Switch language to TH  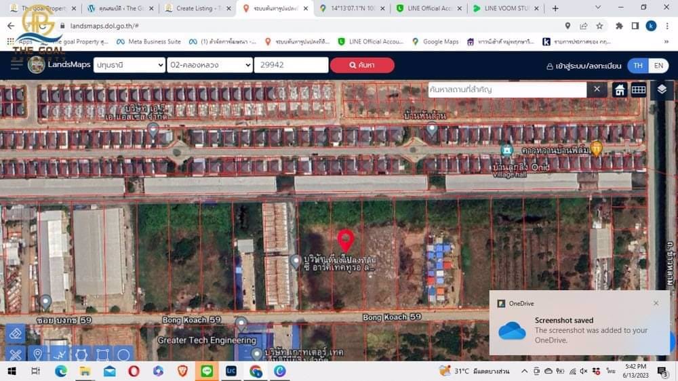pos(637,66)
